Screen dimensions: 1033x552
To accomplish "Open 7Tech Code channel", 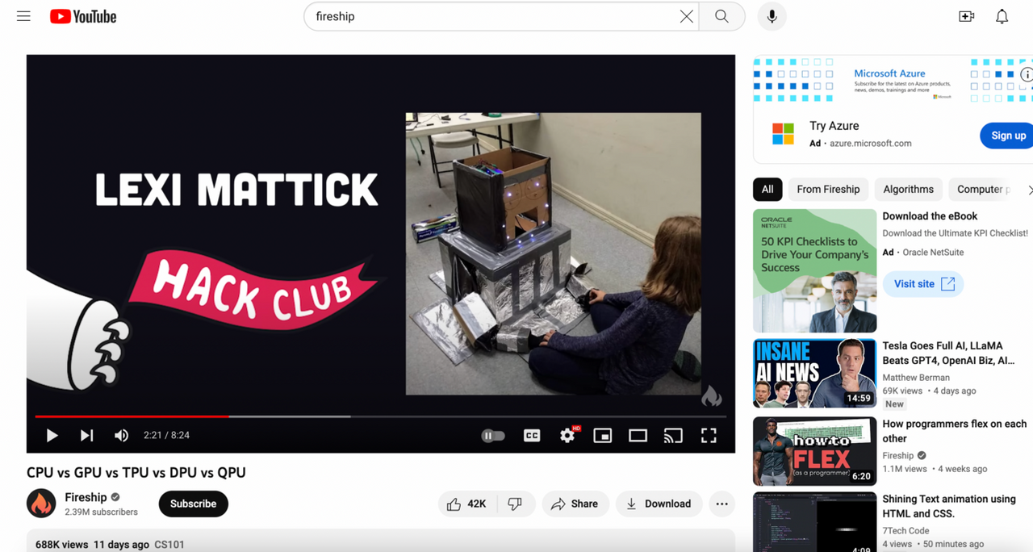I will (x=905, y=531).
